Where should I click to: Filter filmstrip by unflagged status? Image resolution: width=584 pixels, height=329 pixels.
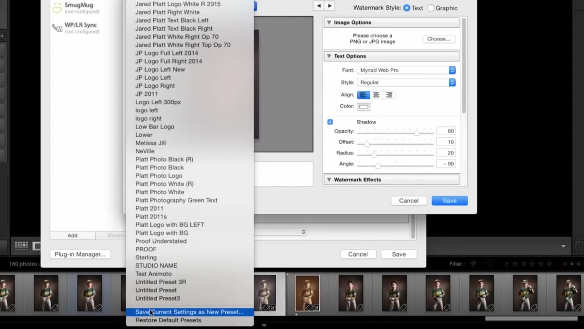click(491, 264)
